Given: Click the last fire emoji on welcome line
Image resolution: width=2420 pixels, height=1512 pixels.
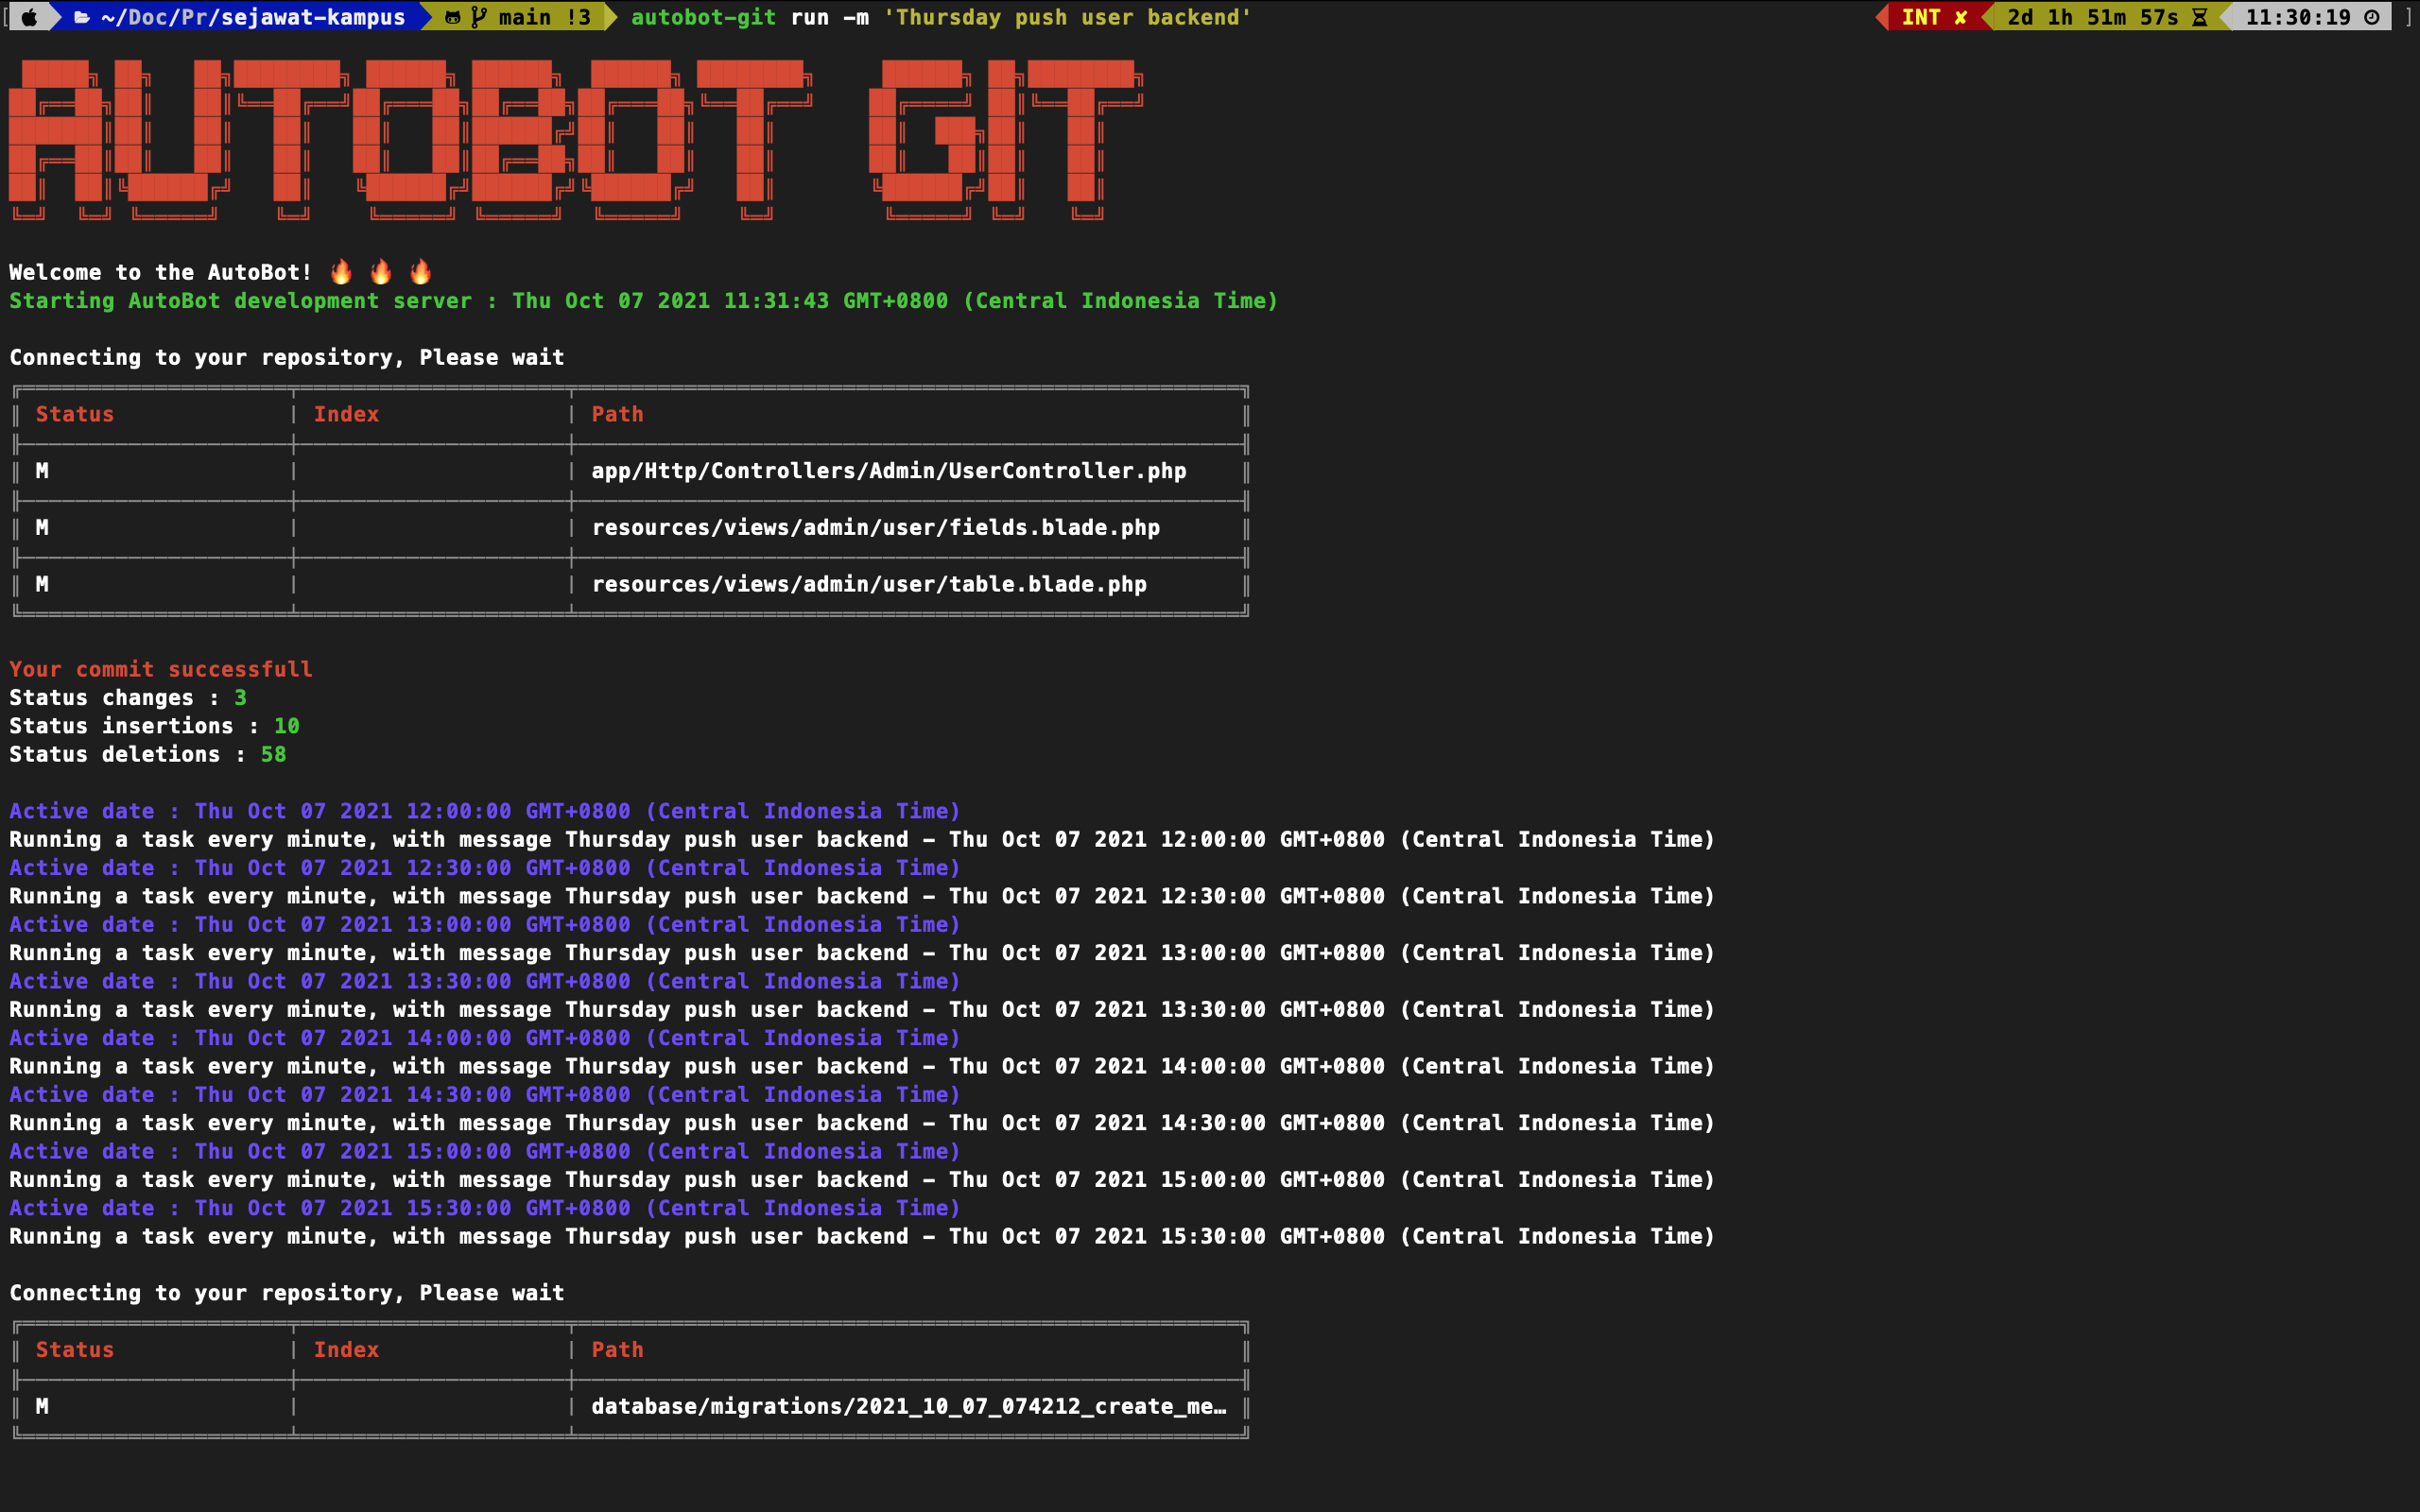Looking at the screenshot, I should 420,272.
